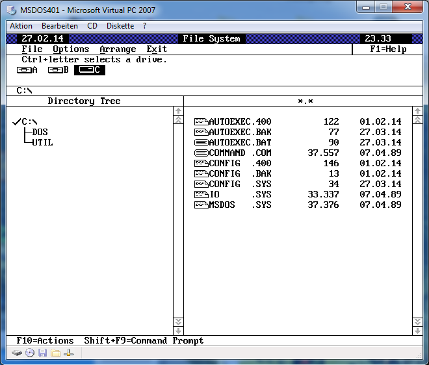Click the MSDOS.SYS file icon

201,205
